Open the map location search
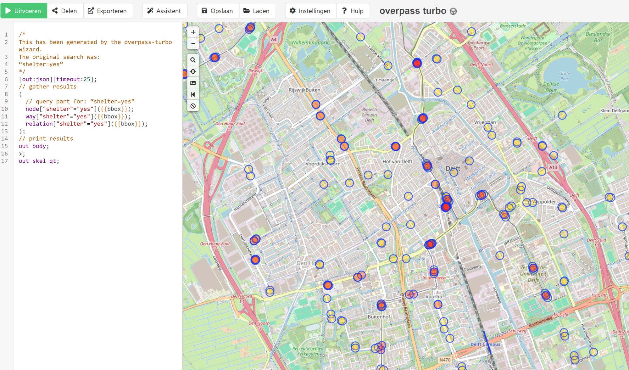Screen dimensions: 629x370 [x=193, y=60]
